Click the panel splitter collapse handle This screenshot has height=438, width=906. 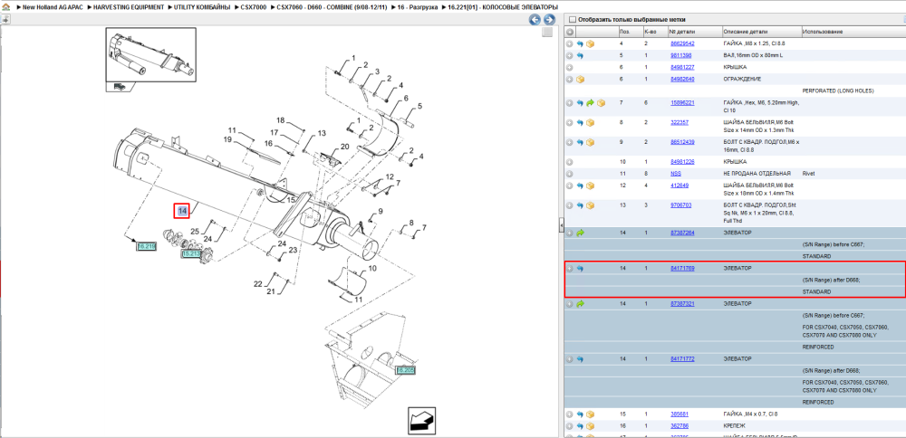tap(561, 226)
